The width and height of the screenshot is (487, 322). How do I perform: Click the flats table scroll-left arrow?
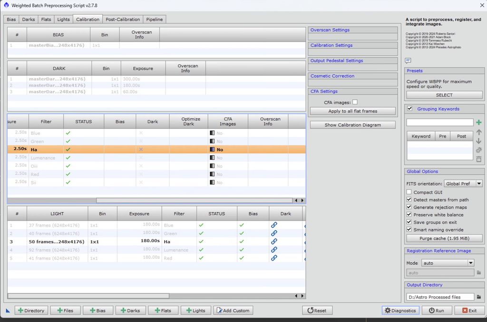click(x=296, y=200)
